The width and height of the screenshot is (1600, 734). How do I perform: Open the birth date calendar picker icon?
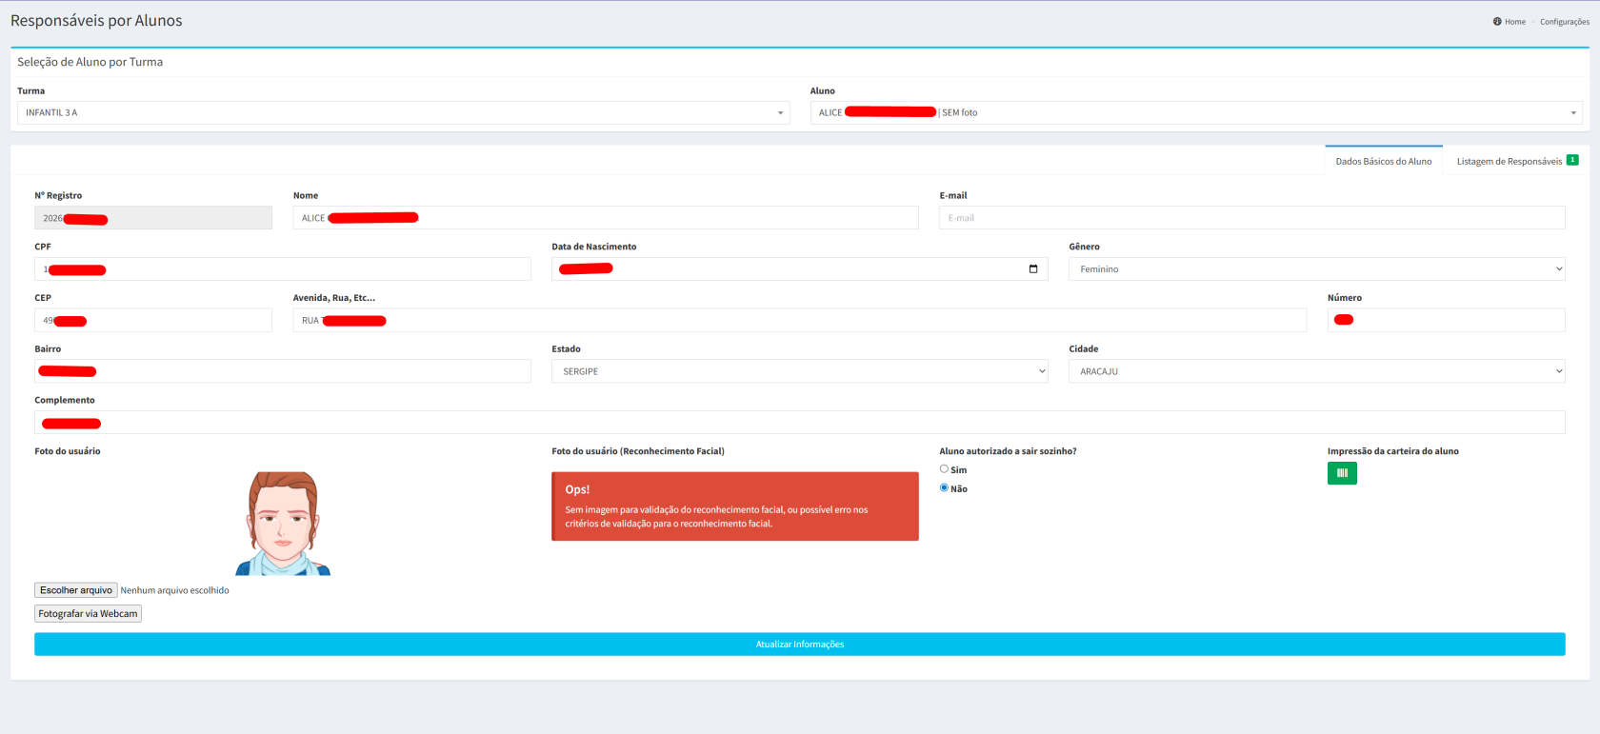pos(1033,269)
